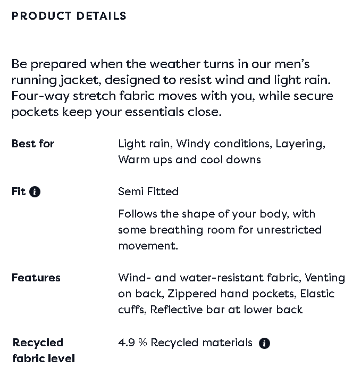This screenshot has height=367, width=361.
Task: Click 'pockets keep your essentials close' line
Action: click(x=116, y=112)
